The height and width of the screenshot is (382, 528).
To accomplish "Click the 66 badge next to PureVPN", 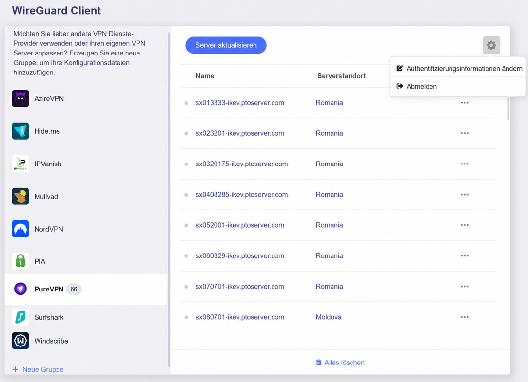I will coord(74,289).
